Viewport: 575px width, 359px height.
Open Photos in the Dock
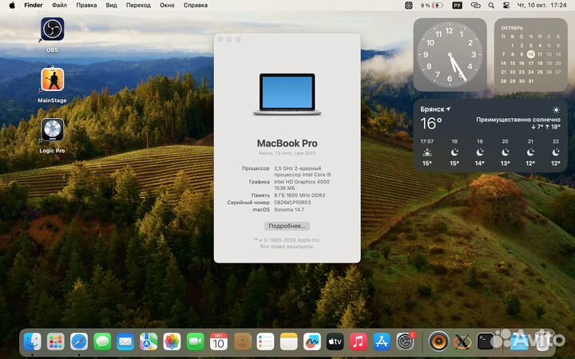coord(172,342)
